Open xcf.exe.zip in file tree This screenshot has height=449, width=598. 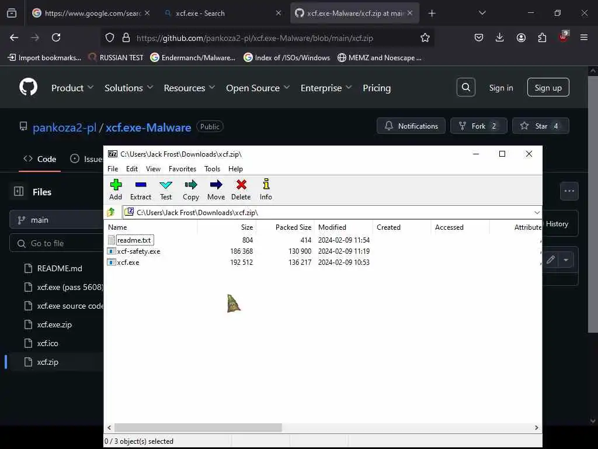click(54, 324)
